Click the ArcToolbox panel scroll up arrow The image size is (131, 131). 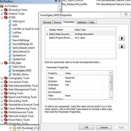click(x=59, y=6)
